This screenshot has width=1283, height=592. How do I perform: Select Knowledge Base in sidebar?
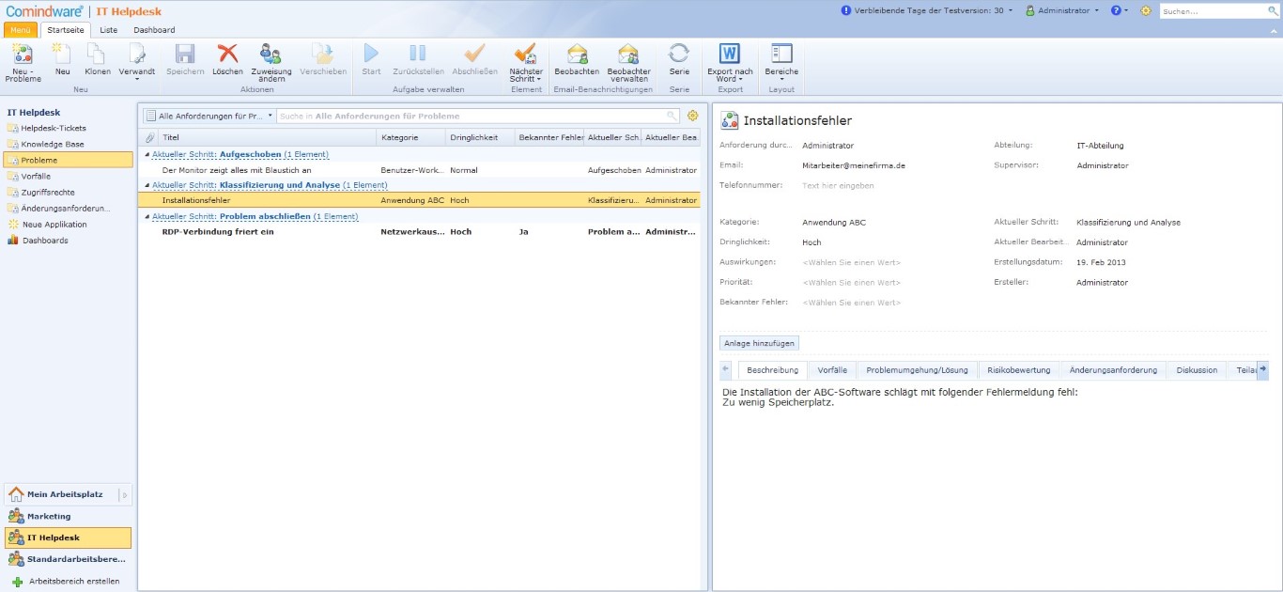click(x=53, y=144)
